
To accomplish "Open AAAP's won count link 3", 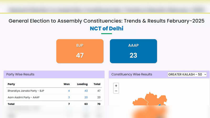I will (69, 97).
